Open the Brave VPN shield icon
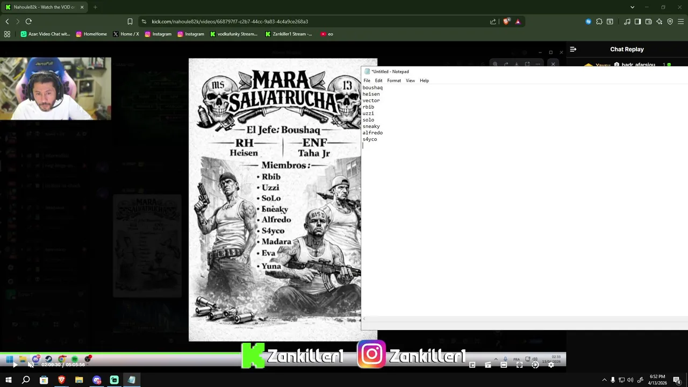688x387 pixels. (x=670, y=21)
